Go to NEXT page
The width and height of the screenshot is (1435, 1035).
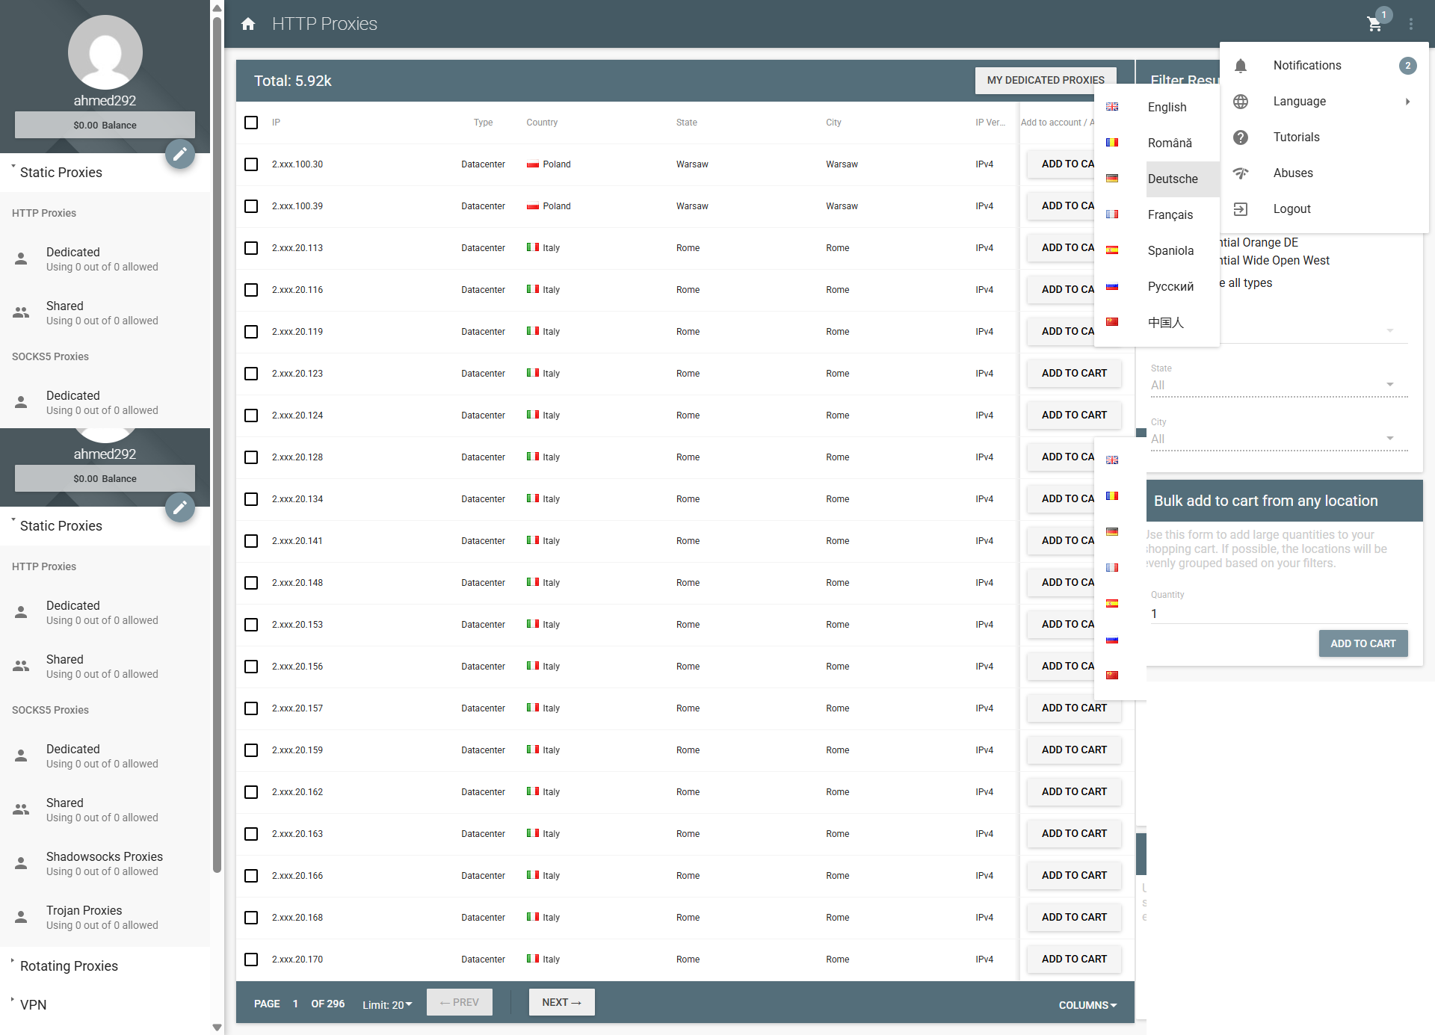[x=562, y=1002]
